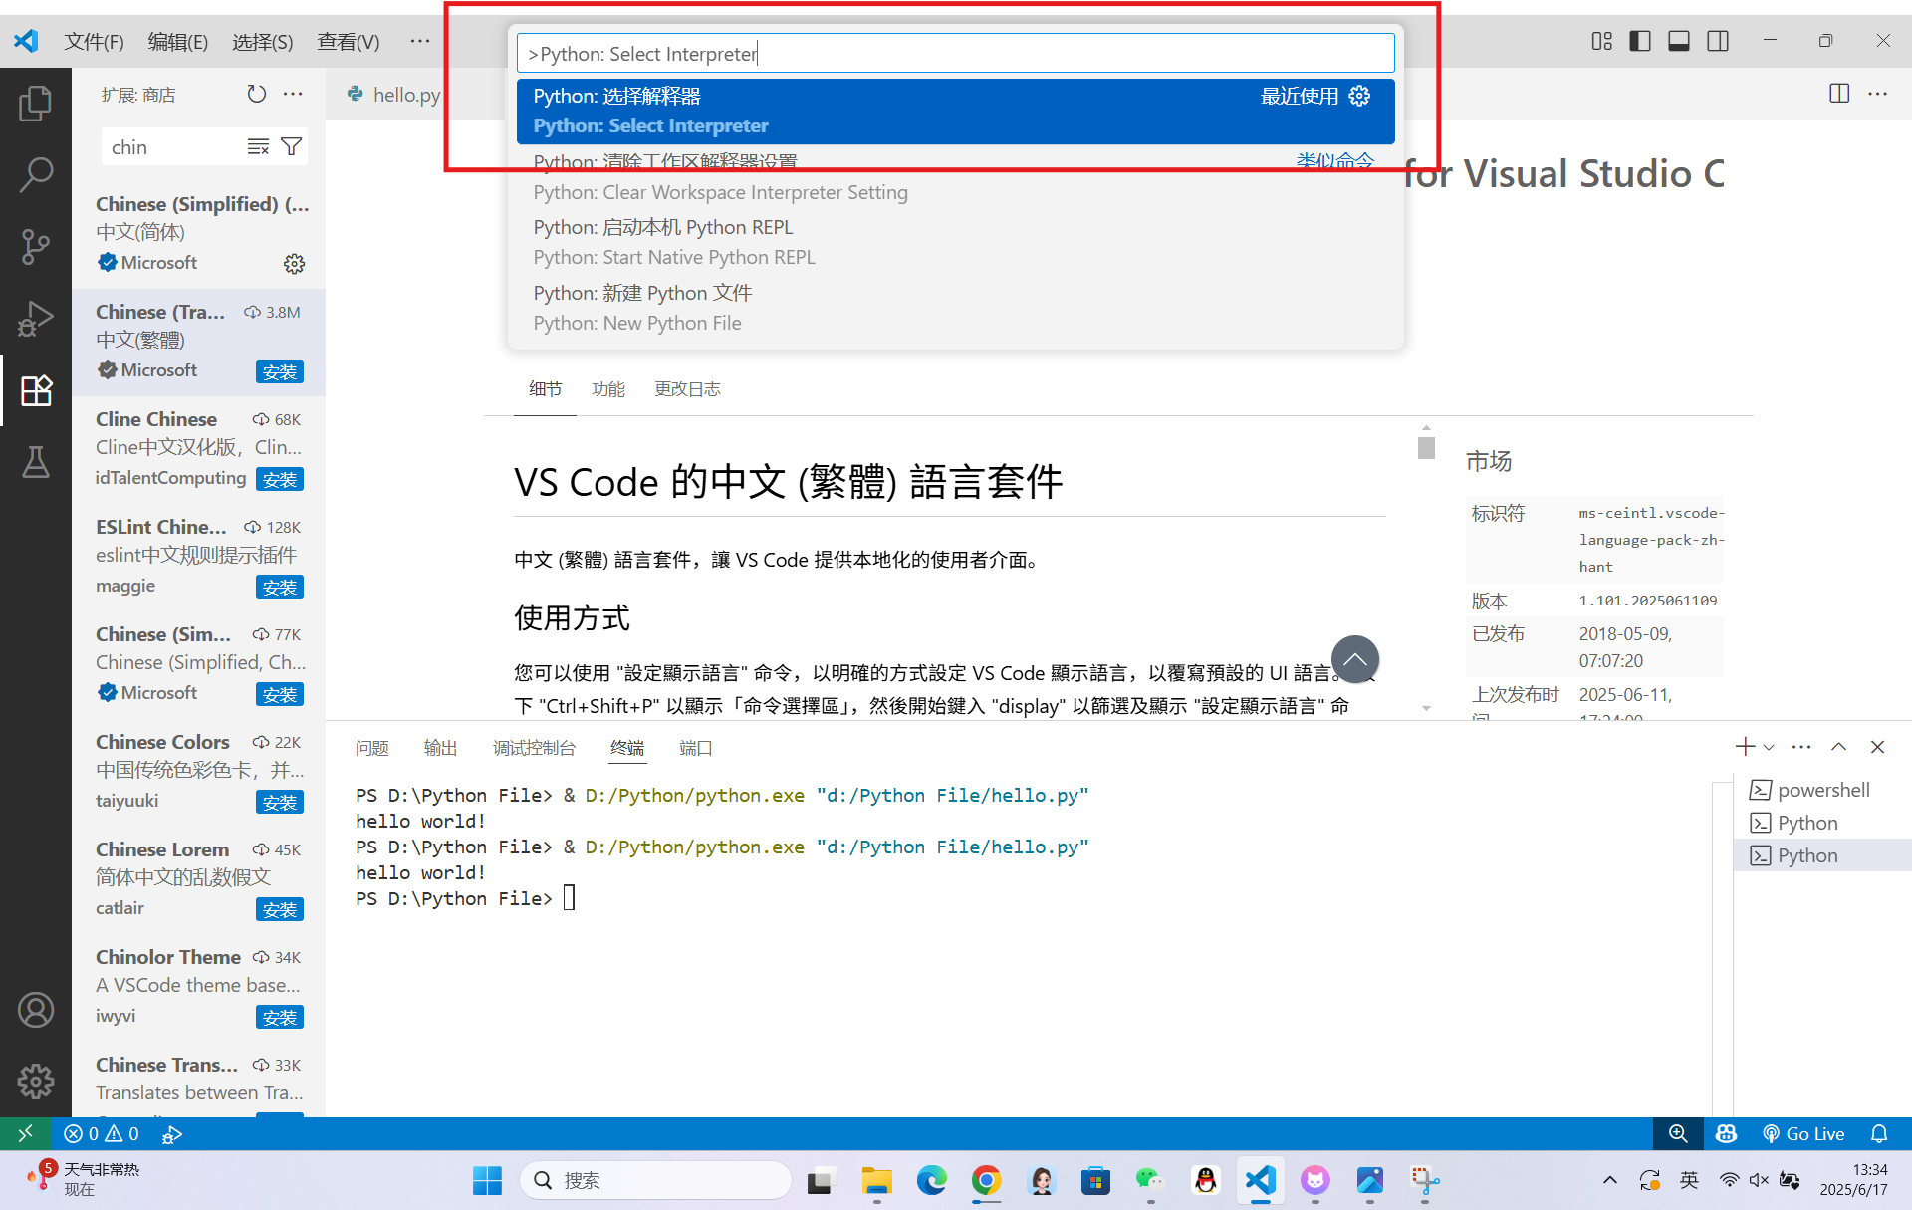Start Go Live server
The image size is (1912, 1210).
[x=1803, y=1133]
